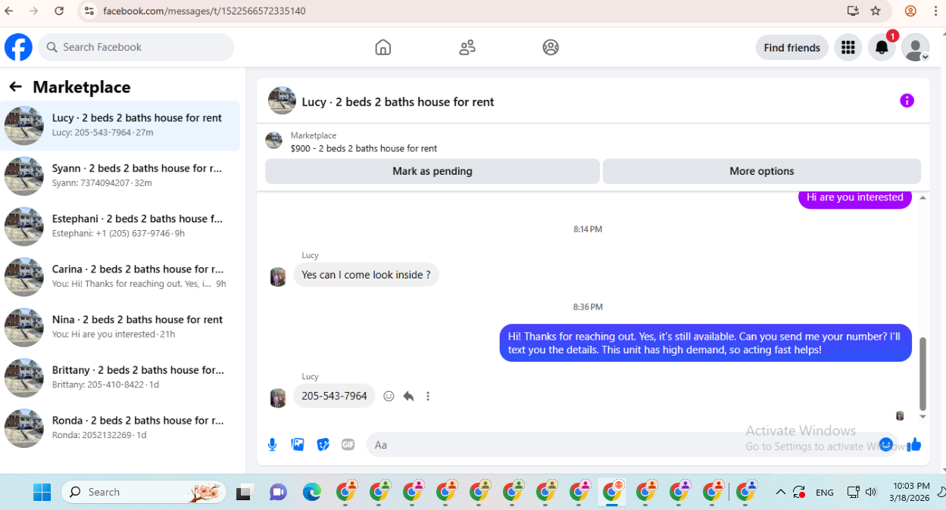
Task: Click the chat scrollbar thumb
Action: [923, 374]
